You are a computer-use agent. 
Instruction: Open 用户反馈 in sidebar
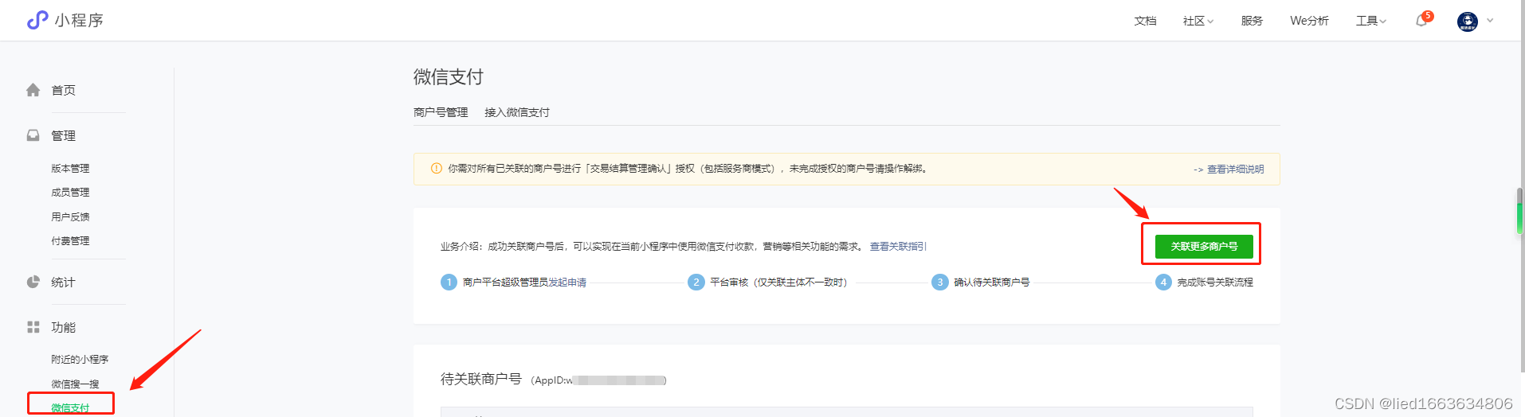(70, 216)
